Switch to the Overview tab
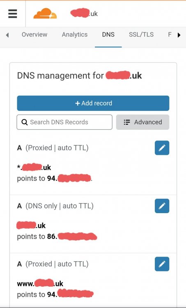 34,34
